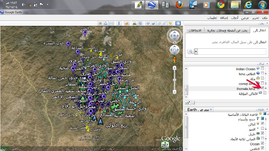Open the تعليمات Help menu
The image size is (269, 151).
point(212,18)
